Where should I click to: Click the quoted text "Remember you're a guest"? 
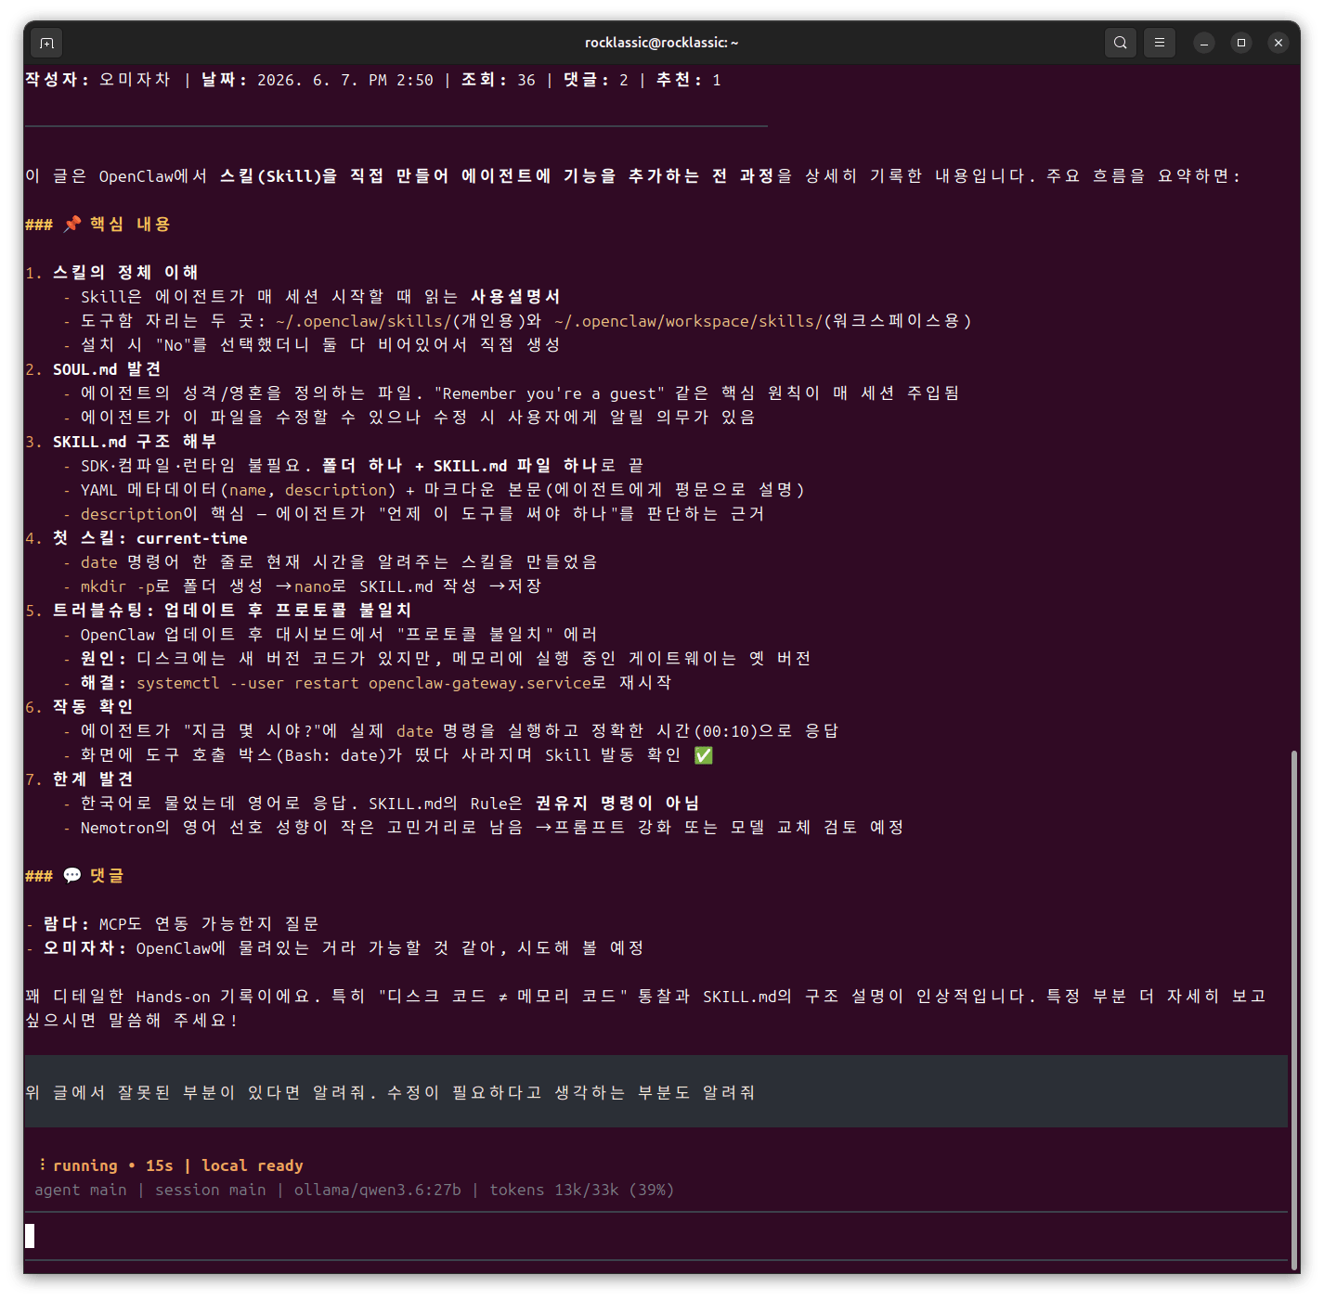(550, 393)
